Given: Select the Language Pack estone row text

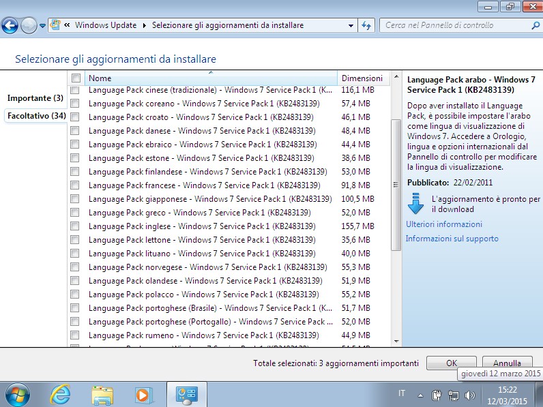Looking at the screenshot, I should tap(201, 158).
